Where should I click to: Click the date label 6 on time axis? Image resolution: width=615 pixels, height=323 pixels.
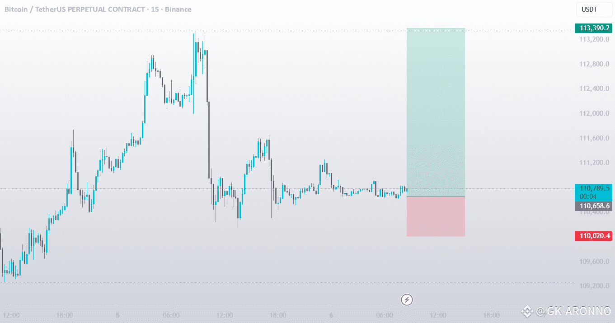pyautogui.click(x=331, y=315)
